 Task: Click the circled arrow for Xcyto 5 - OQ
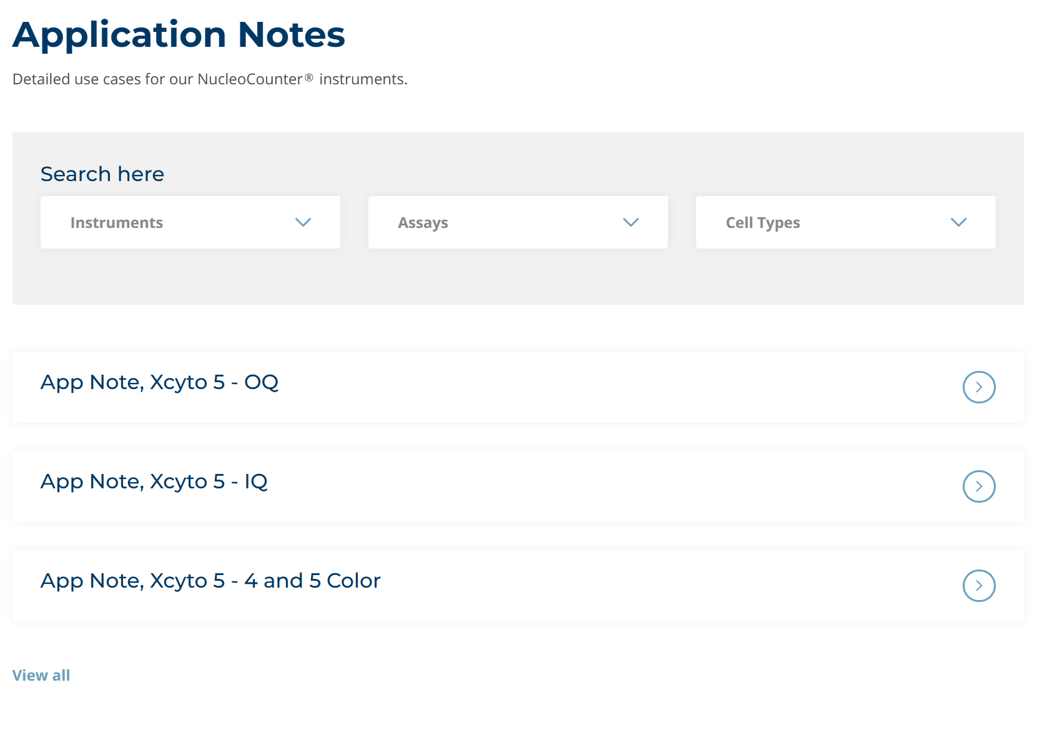[978, 387]
